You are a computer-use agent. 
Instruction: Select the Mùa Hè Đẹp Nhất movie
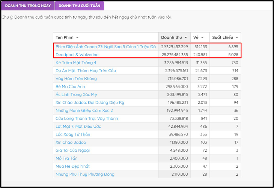pos(72,166)
